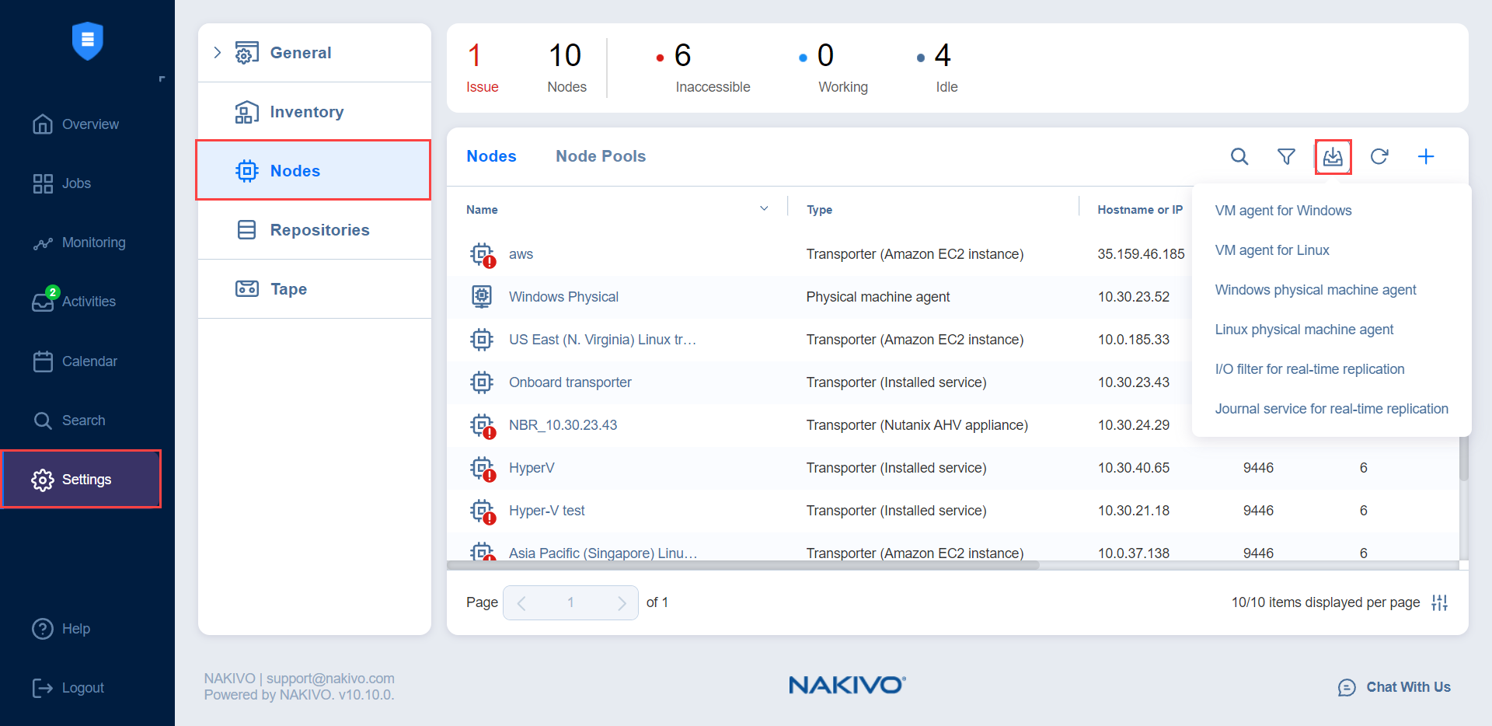Click the page number input field
The image size is (1492, 726).
570,602
